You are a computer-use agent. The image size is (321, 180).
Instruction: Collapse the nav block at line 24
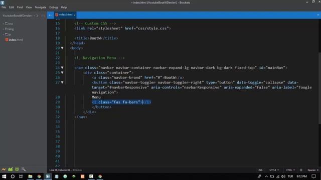(62, 68)
